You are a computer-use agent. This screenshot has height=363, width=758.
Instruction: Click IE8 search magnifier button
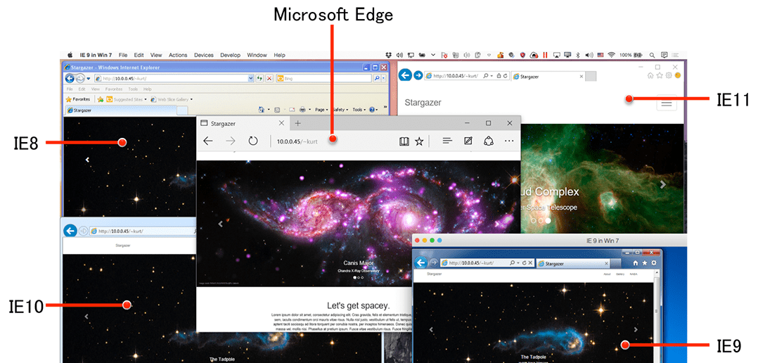376,78
